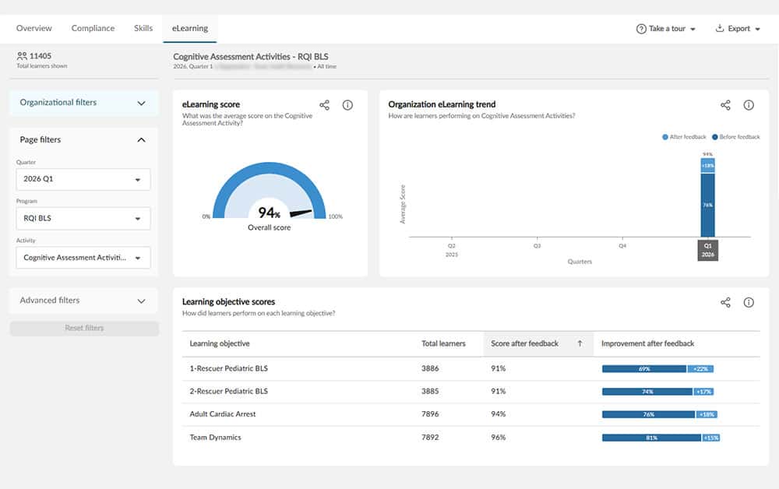Viewport: 779px width, 489px height.
Task: Toggle After feedback legend item
Action: click(684, 137)
